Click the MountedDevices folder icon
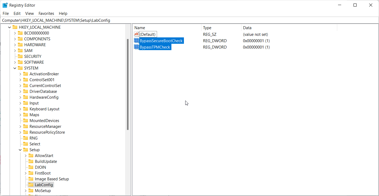This screenshot has height=196, width=379. click(x=26, y=120)
